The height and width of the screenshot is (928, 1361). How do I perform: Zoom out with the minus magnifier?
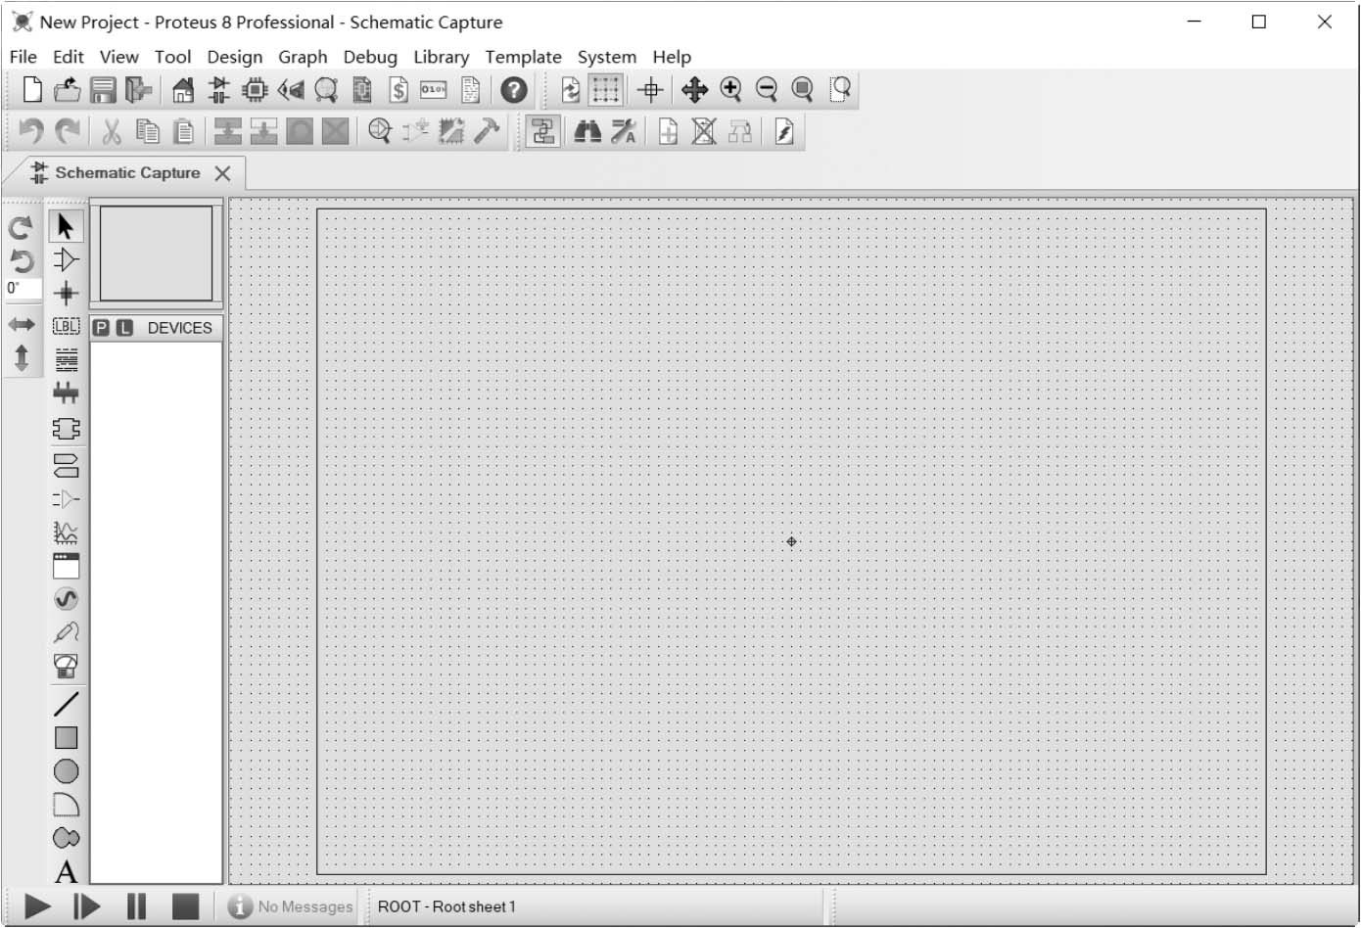(767, 90)
